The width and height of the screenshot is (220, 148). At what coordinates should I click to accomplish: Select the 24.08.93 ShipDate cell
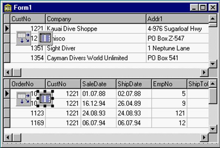click(x=134, y=113)
